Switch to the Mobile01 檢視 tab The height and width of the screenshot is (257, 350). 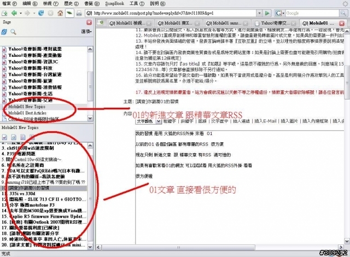coord(130,23)
